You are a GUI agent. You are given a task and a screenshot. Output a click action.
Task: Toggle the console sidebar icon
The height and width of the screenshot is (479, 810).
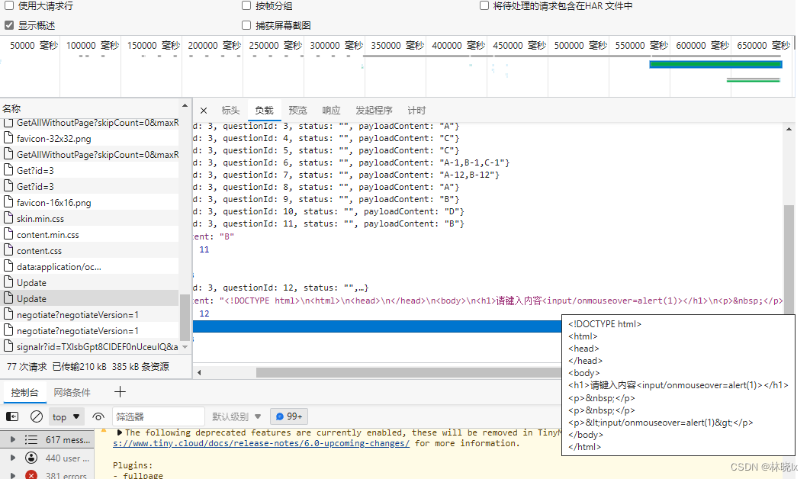pyautogui.click(x=12, y=417)
